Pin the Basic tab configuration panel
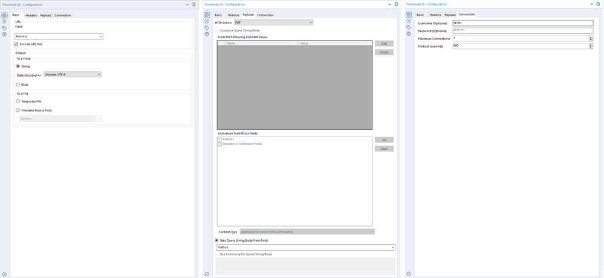 click(193, 5)
